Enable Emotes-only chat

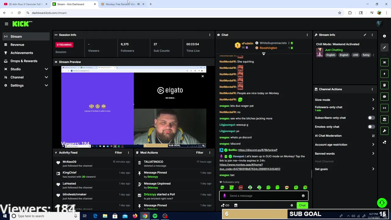pyautogui.click(x=371, y=127)
